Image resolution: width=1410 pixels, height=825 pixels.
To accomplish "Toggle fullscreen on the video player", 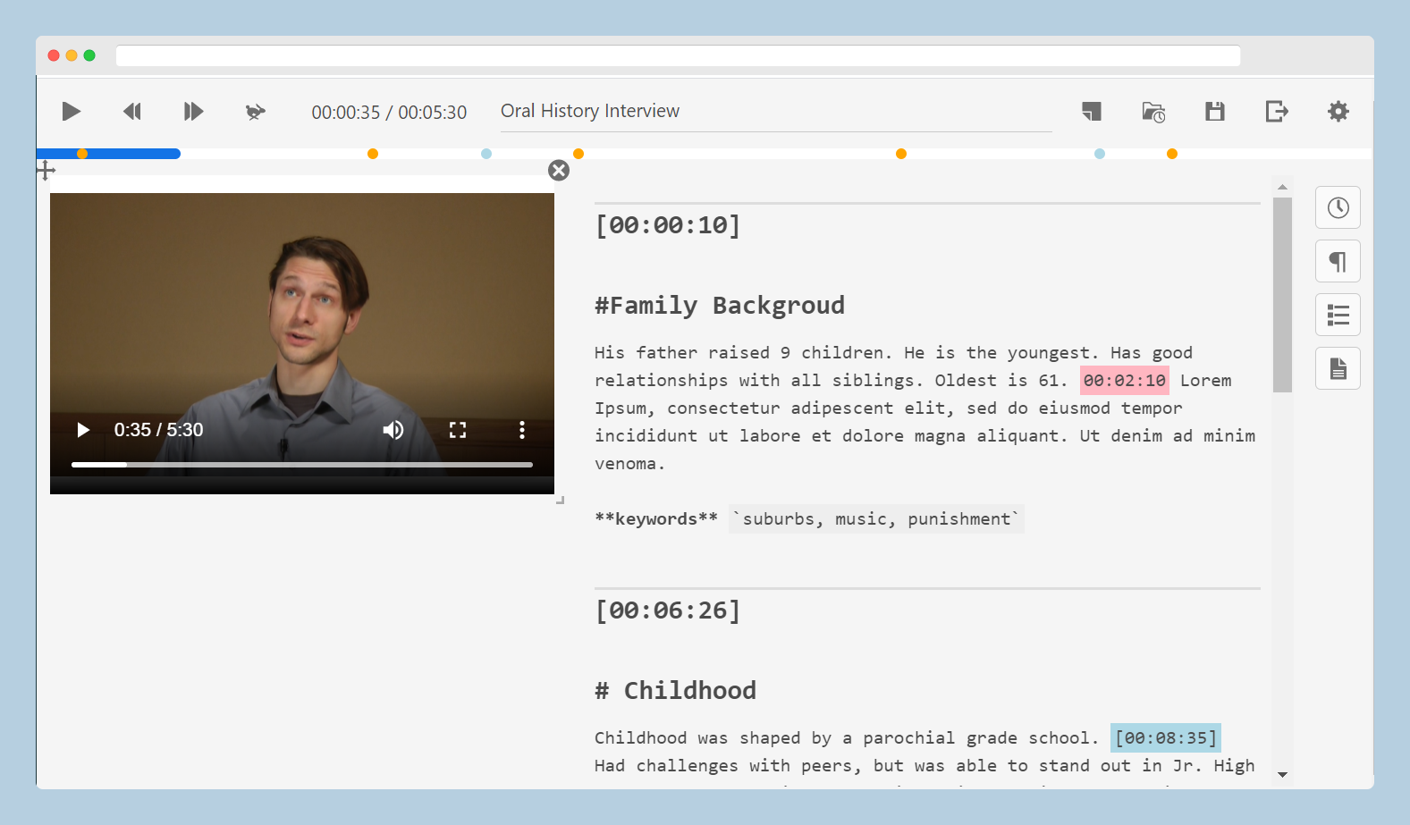I will 458,430.
